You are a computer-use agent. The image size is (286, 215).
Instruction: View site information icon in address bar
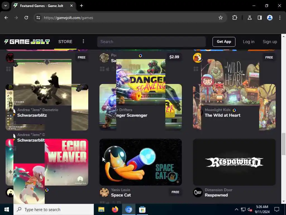tap(38, 18)
